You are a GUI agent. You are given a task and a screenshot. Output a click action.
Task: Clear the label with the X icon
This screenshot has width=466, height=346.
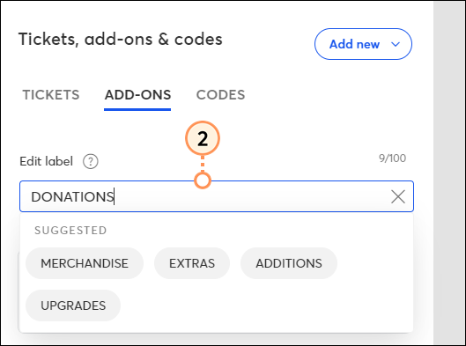click(398, 196)
